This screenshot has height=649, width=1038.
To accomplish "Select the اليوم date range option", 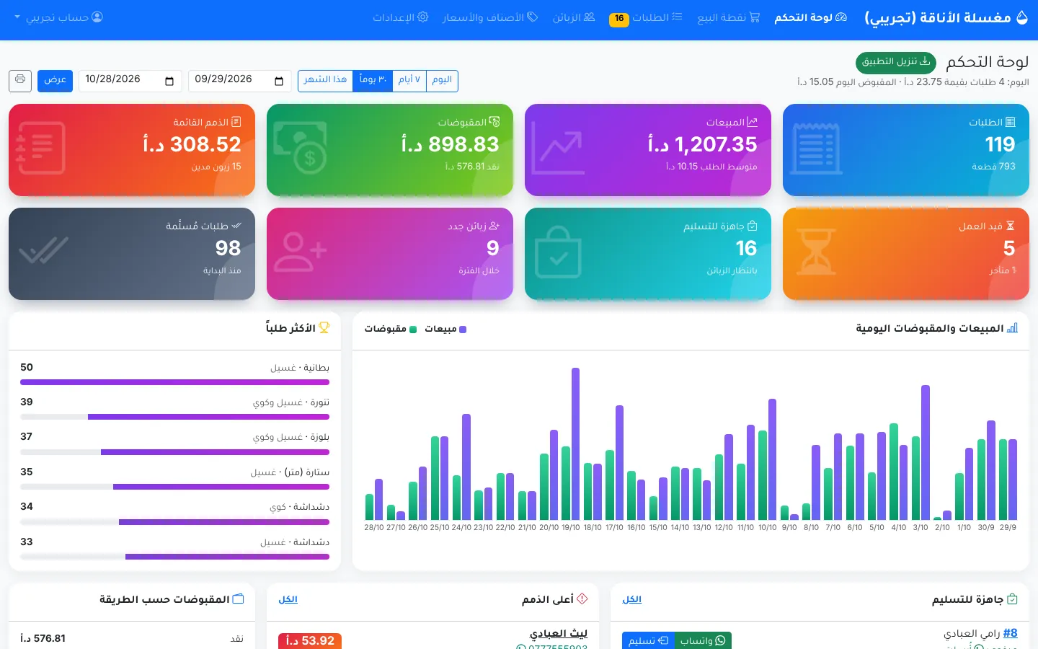I will coord(442,80).
